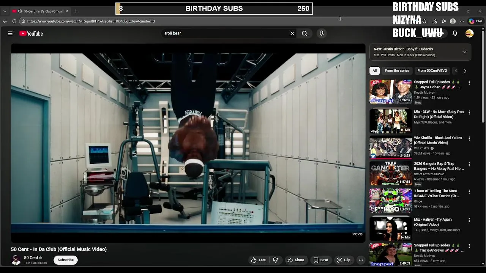The height and width of the screenshot is (273, 486).
Task: Open the 1 hour of Trolling title link
Action: (437, 193)
